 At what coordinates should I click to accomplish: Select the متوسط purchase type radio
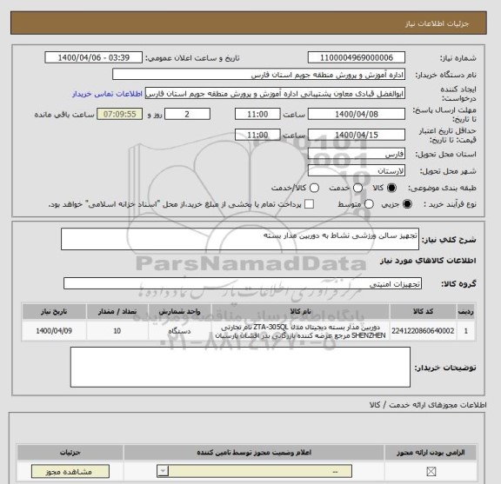[x=369, y=204]
